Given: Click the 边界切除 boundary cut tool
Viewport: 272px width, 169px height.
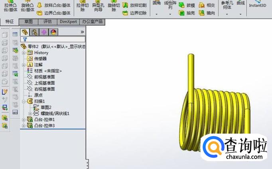Looking at the screenshot, I should click(x=134, y=13).
